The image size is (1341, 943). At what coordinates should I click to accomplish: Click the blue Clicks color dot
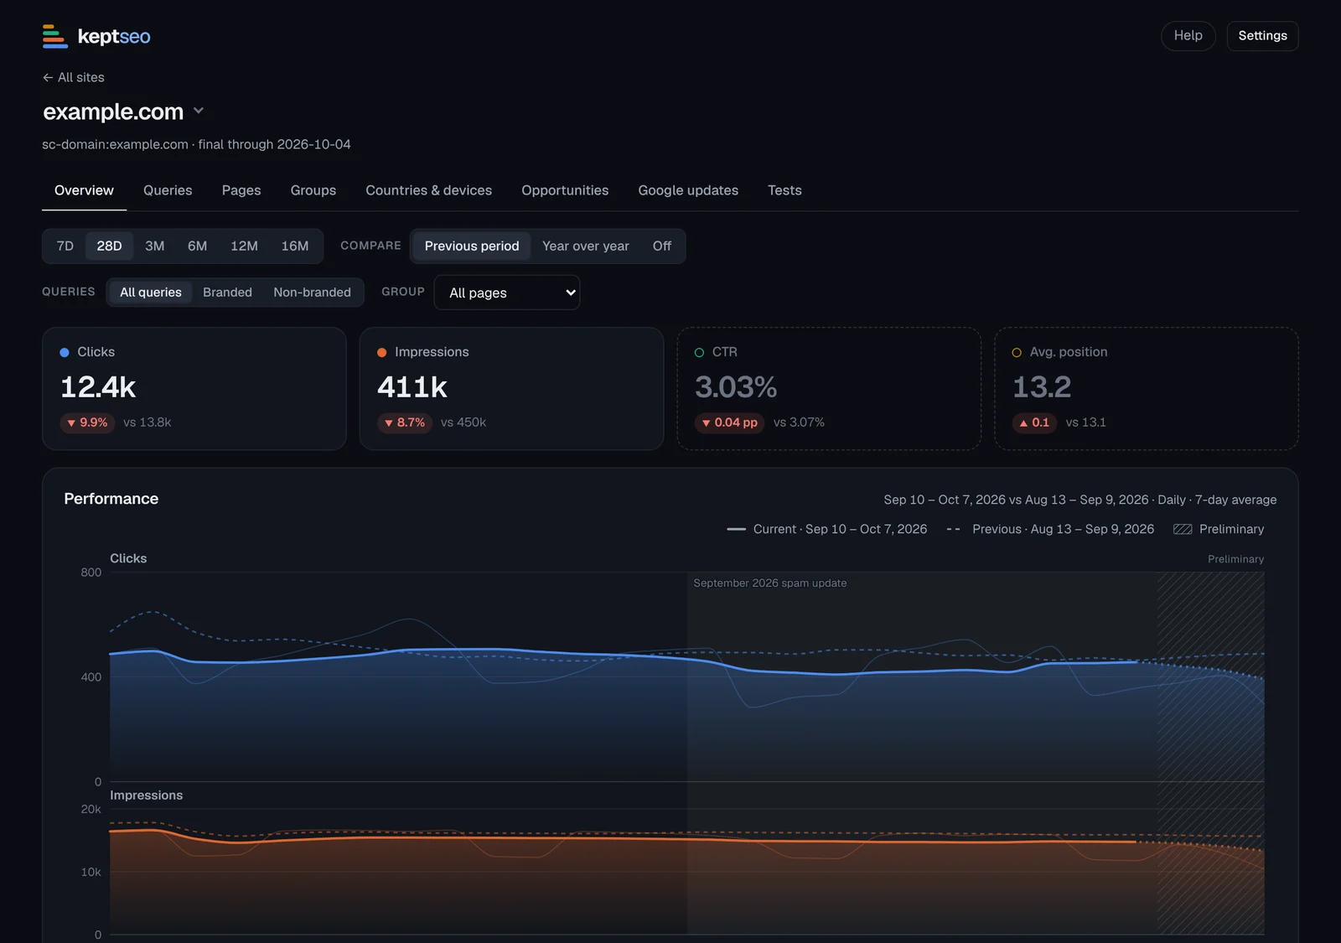pos(65,352)
